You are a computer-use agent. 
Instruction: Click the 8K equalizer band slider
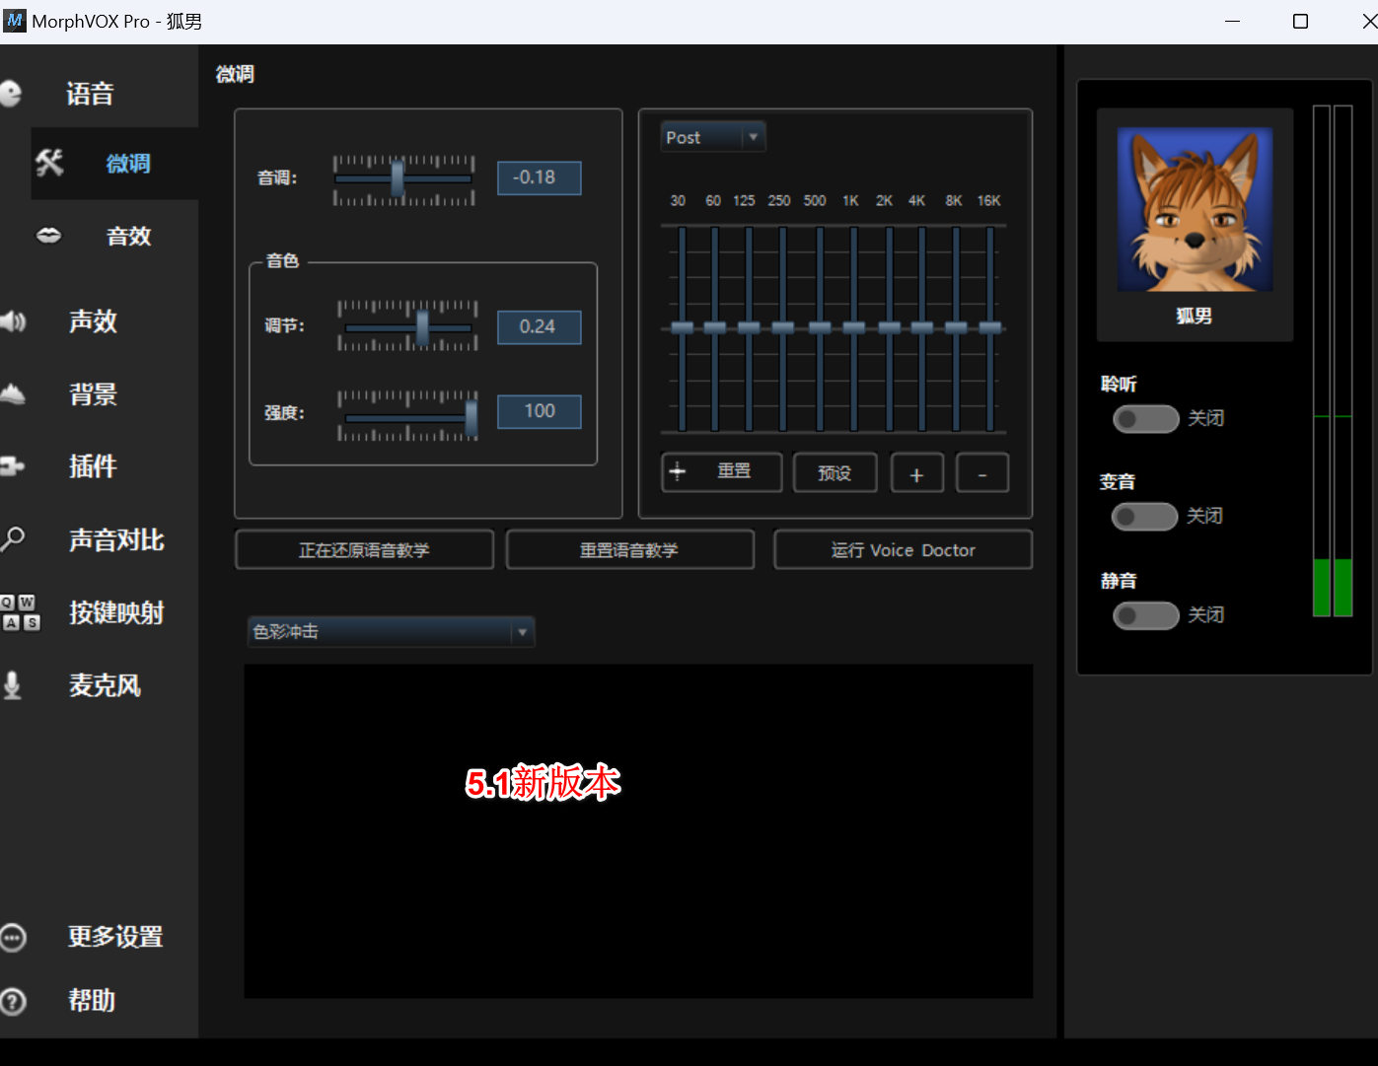tap(956, 327)
